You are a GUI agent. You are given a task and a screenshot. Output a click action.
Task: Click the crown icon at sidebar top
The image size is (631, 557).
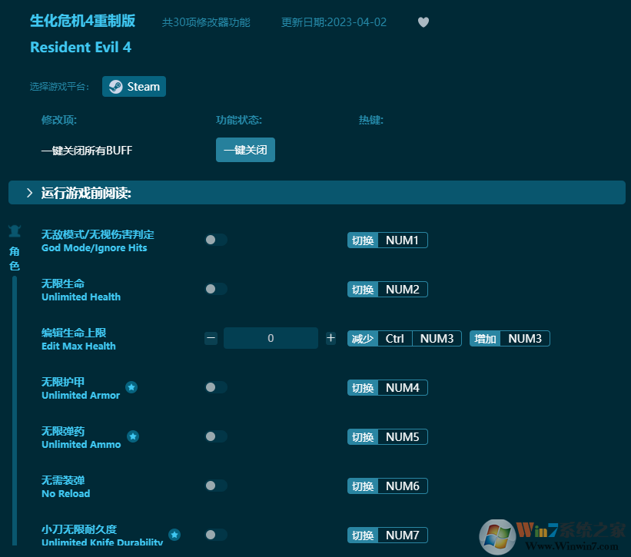coord(14,230)
